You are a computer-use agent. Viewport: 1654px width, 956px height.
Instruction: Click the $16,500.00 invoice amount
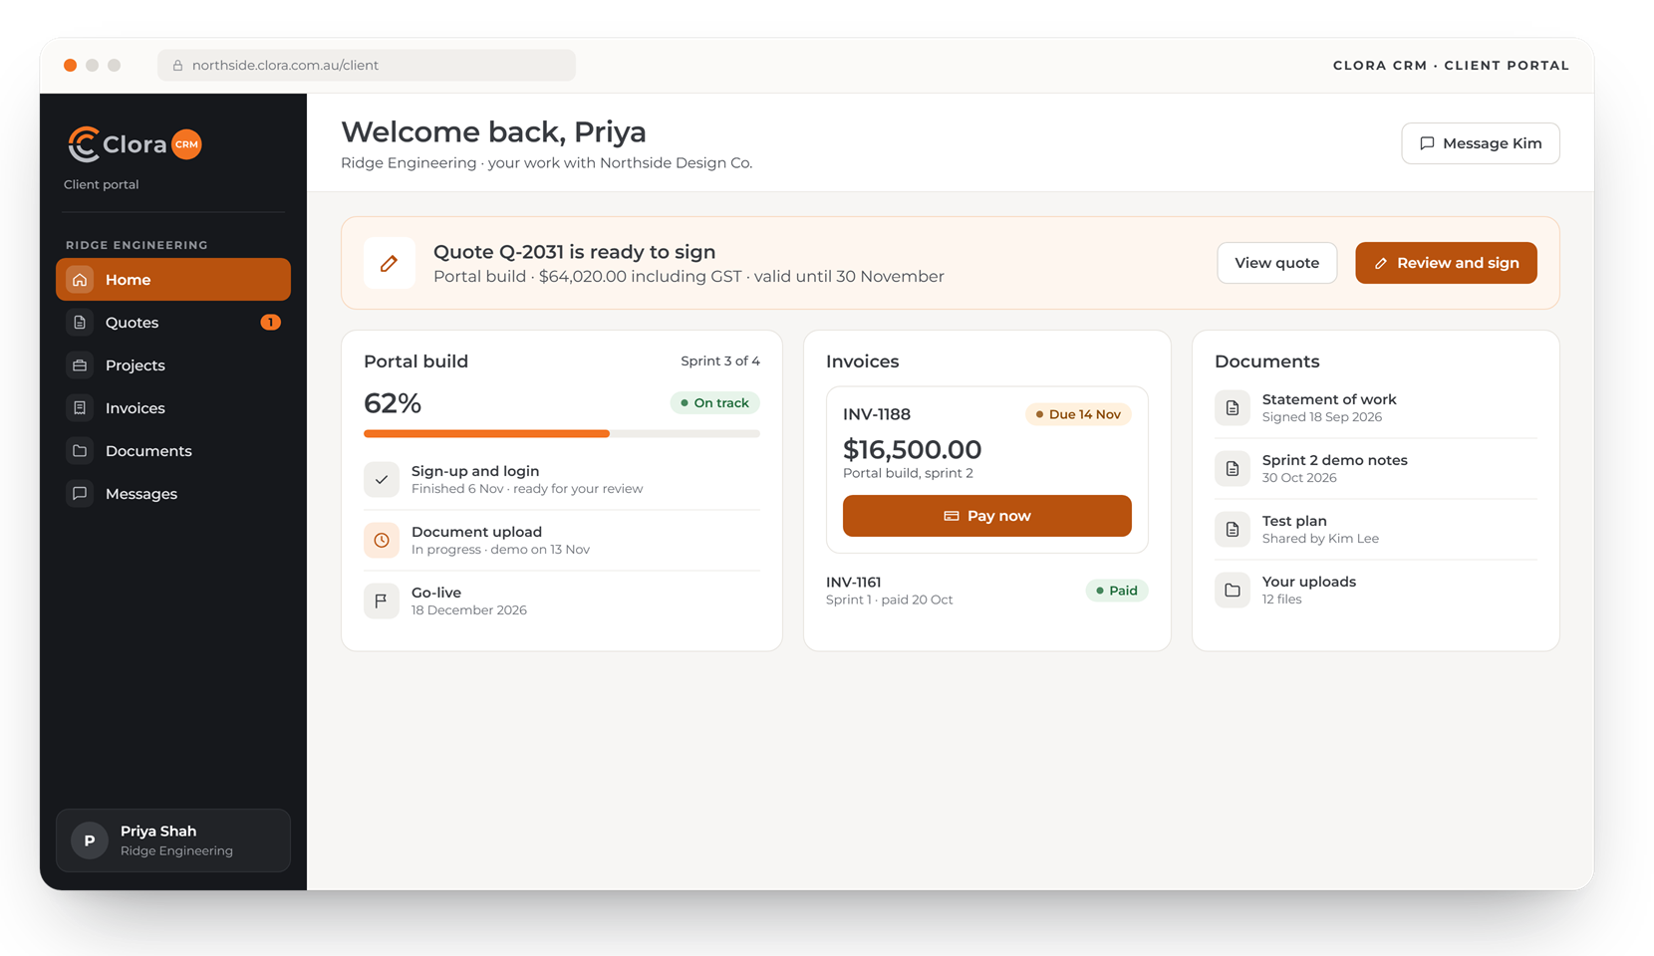pyautogui.click(x=912, y=449)
